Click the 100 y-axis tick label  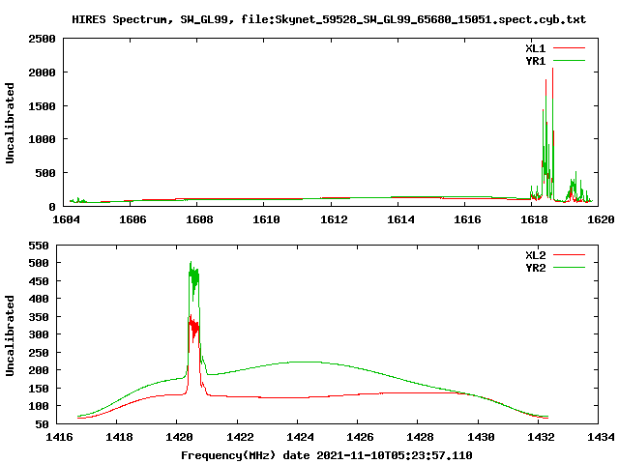click(x=39, y=406)
